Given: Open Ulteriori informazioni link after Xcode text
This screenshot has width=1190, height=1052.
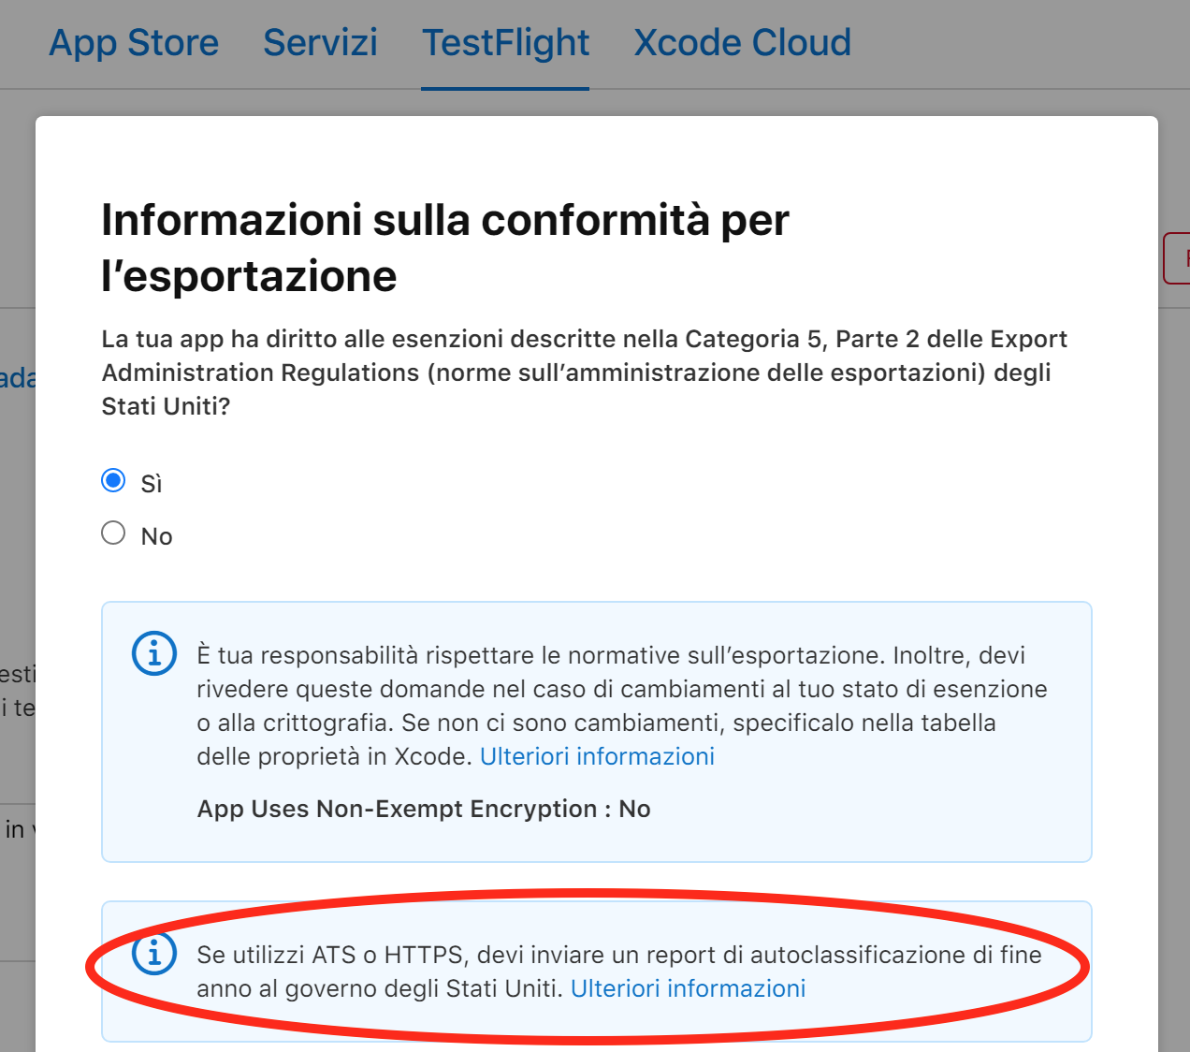Looking at the screenshot, I should [x=597, y=756].
